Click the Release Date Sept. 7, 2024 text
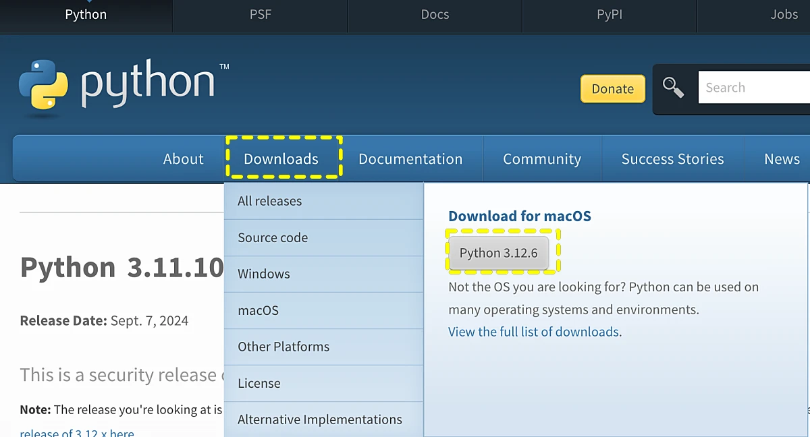 [104, 321]
